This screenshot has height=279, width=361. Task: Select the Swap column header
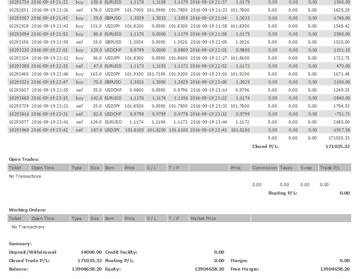pos(306,167)
